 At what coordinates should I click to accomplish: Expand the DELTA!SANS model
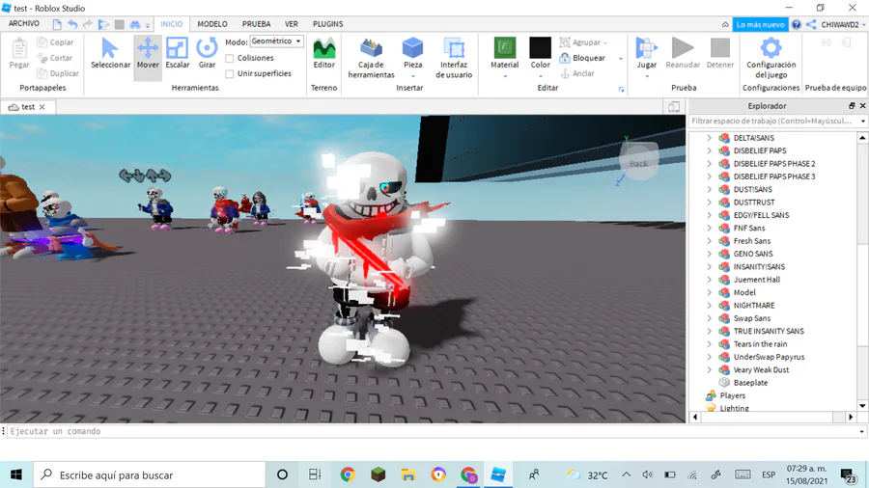coord(709,138)
